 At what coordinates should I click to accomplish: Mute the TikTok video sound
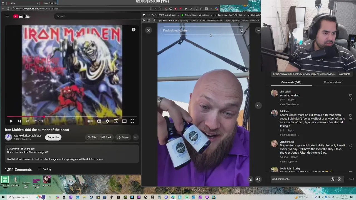point(258,179)
